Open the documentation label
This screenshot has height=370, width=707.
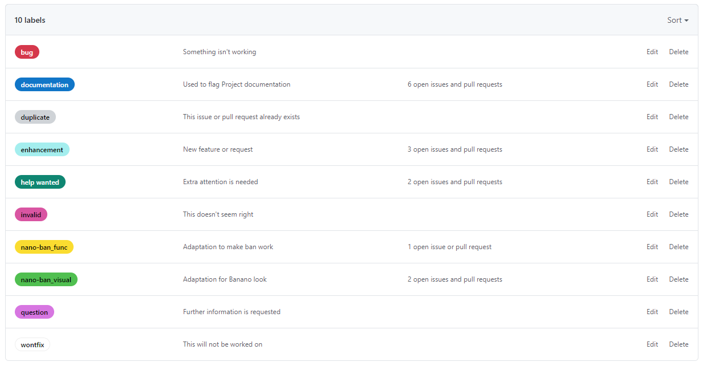(x=44, y=85)
